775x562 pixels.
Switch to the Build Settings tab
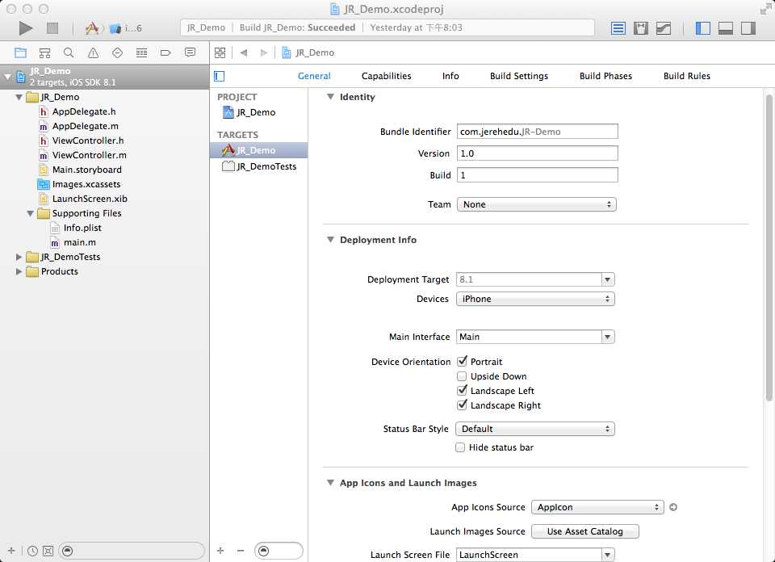point(519,76)
